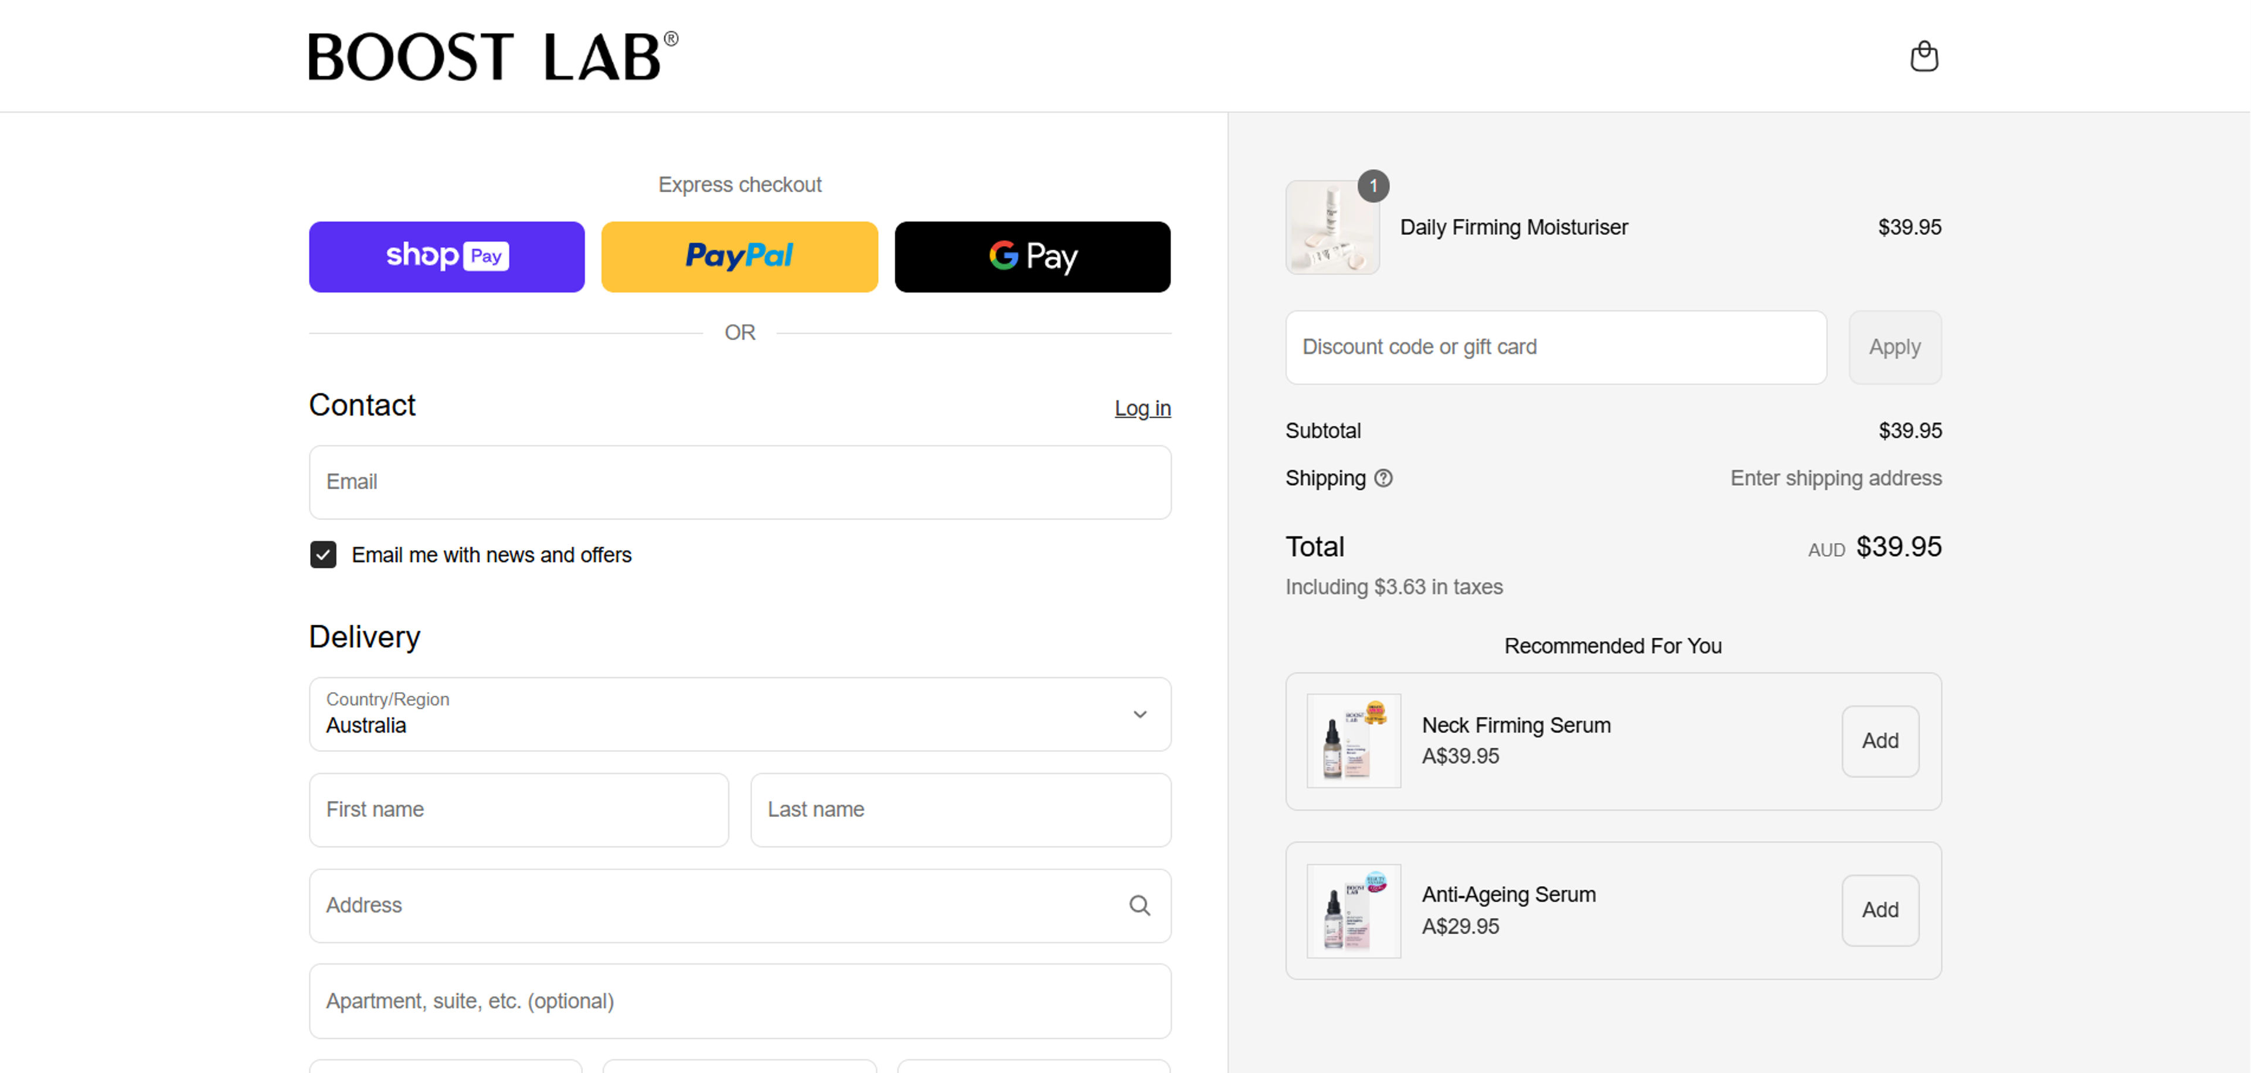Screen dimensions: 2251x1073
Task: Focus the Email input field
Action: click(x=740, y=482)
